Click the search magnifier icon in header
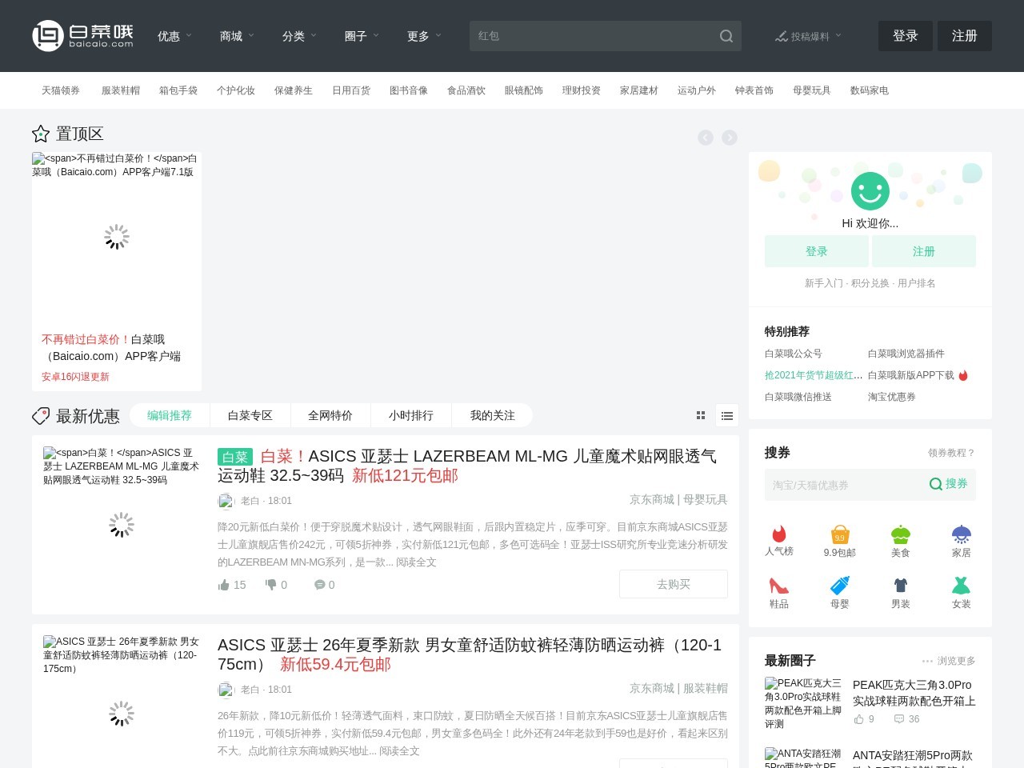 726,36
